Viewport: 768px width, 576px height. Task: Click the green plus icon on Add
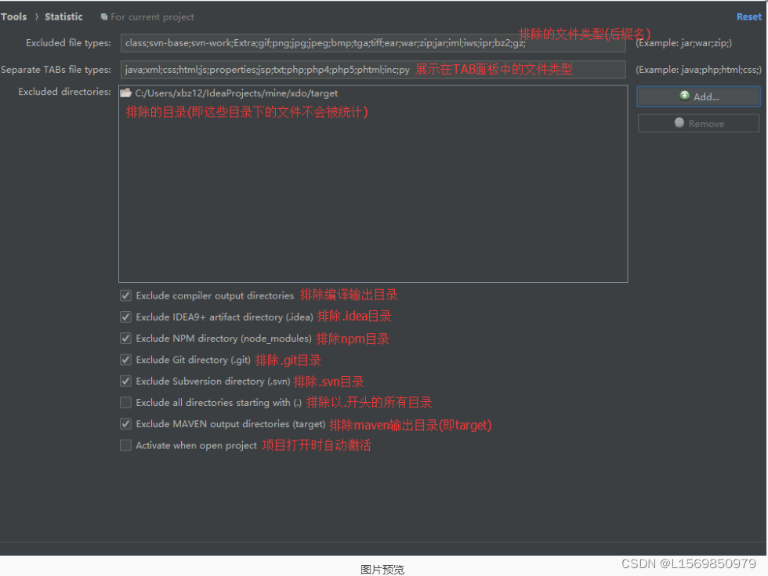point(684,96)
